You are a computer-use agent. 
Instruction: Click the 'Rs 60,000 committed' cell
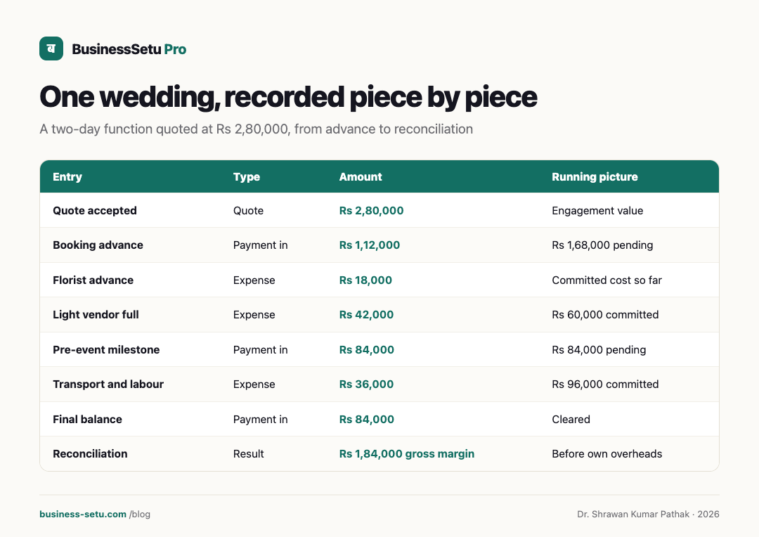[x=605, y=315]
